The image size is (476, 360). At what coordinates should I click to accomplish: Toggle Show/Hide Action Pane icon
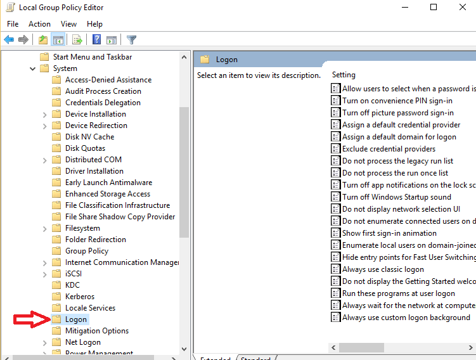click(x=112, y=39)
